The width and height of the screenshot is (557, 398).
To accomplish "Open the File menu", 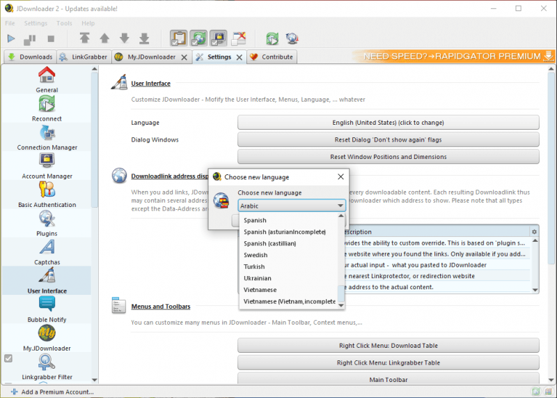I will tap(10, 23).
